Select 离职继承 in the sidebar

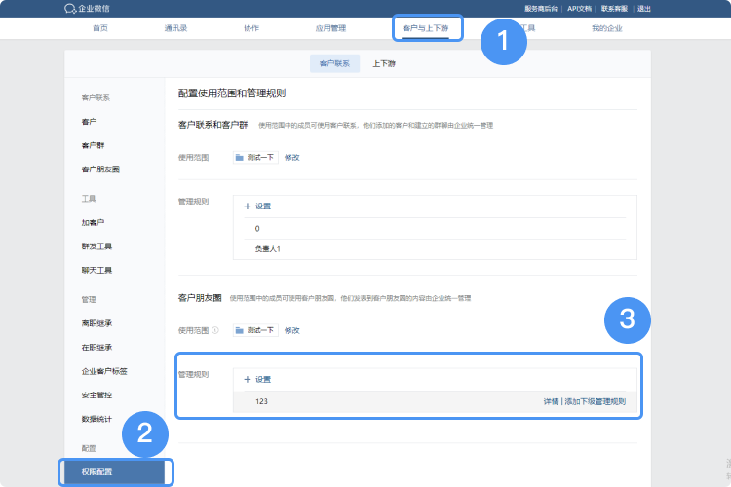pyautogui.click(x=96, y=323)
